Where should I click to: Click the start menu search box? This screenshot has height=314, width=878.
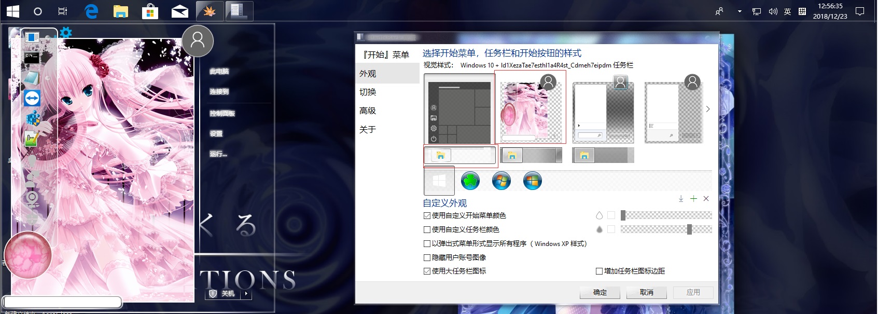(x=63, y=302)
